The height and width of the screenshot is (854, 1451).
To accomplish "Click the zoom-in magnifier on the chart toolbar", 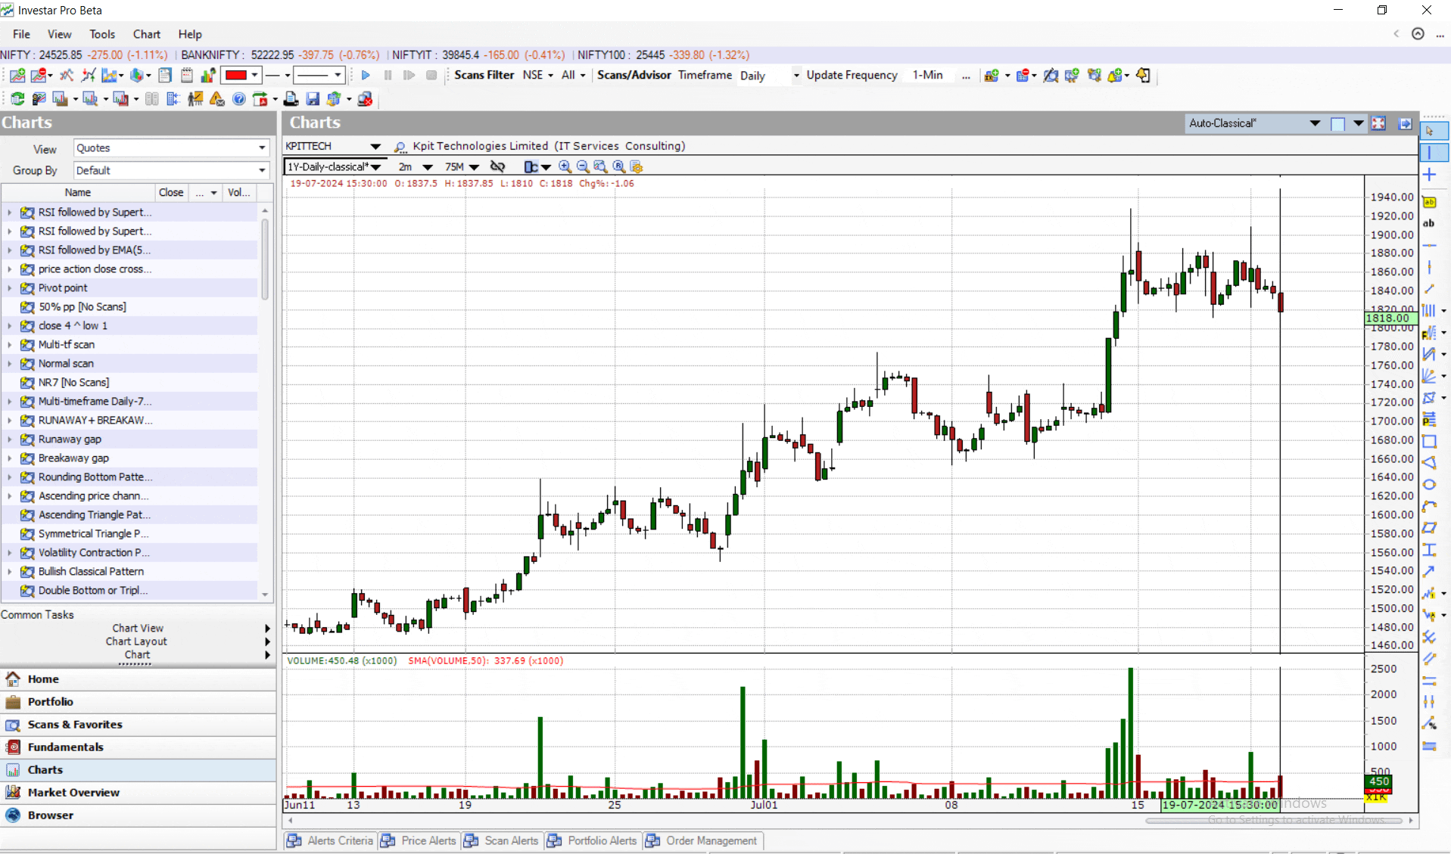I will [565, 166].
